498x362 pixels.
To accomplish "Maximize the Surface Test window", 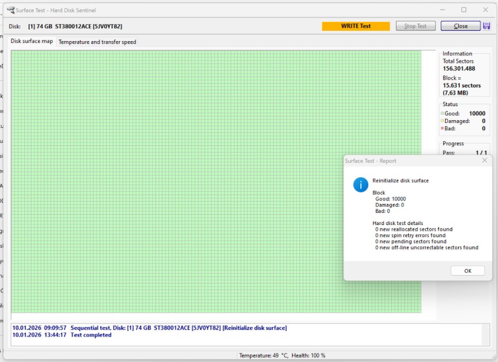I will (464, 10).
